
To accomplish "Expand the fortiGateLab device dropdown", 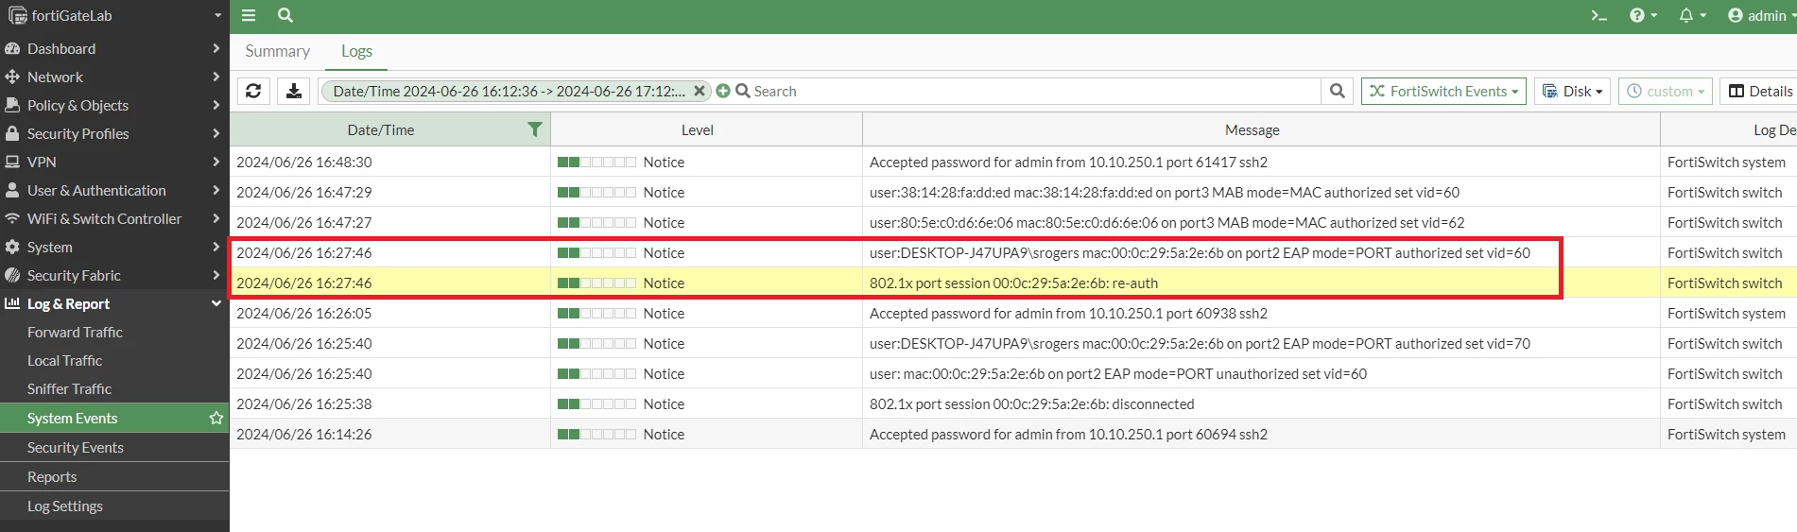I will (x=217, y=15).
